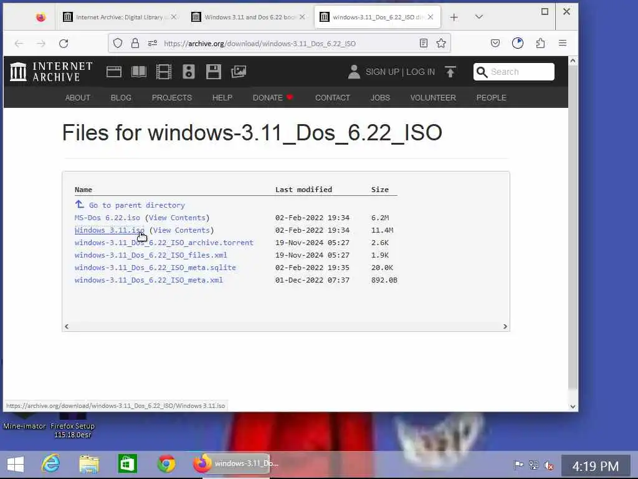This screenshot has height=479, width=638.
Task: Open Windows Store from taskbar
Action: [x=127, y=464]
